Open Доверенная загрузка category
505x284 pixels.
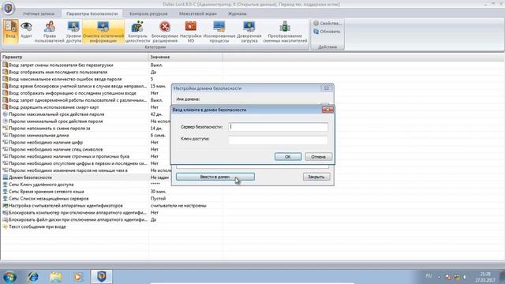pyautogui.click(x=249, y=31)
